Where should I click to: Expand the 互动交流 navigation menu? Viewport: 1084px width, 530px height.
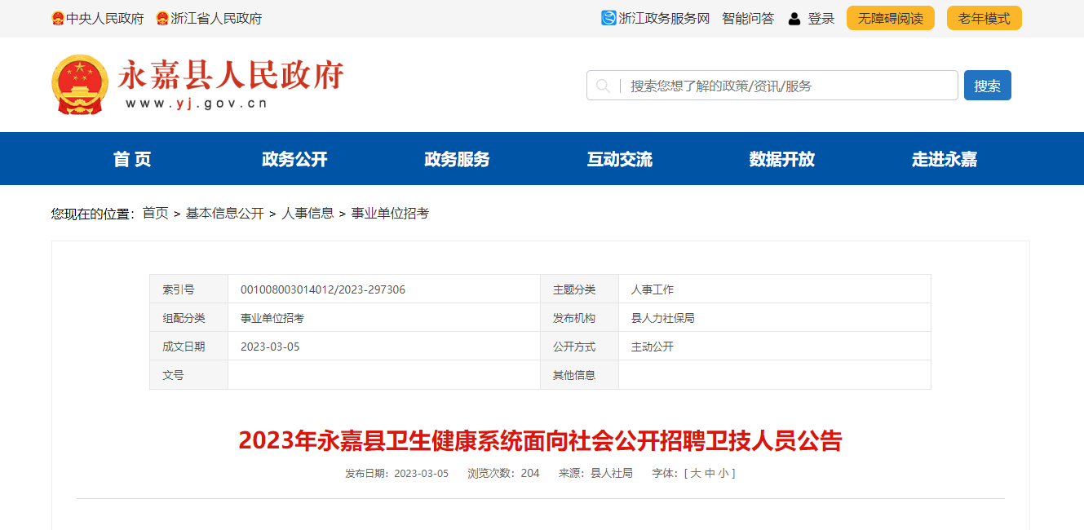619,159
